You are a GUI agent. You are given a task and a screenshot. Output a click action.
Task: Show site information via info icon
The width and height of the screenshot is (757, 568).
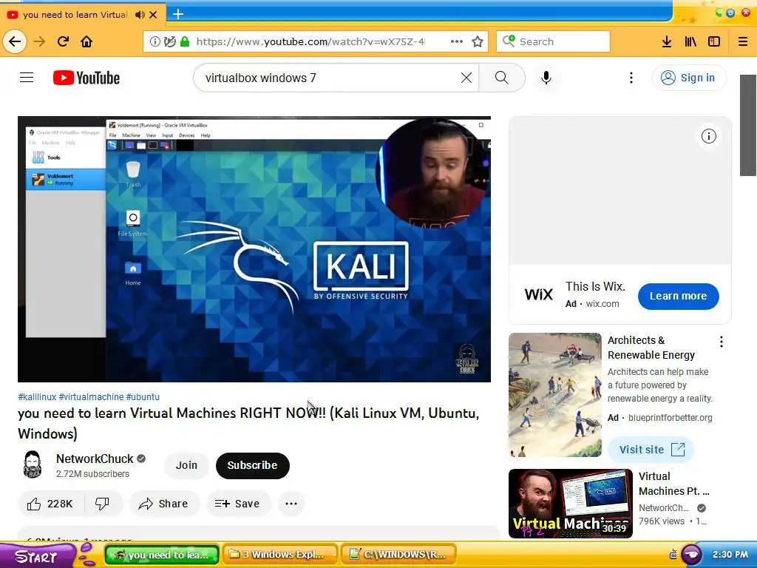[155, 41]
